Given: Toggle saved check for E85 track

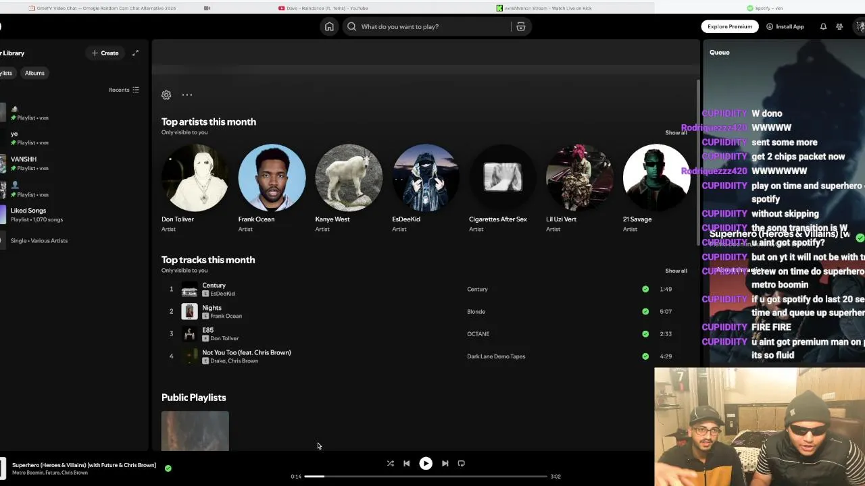Looking at the screenshot, I should pos(645,333).
